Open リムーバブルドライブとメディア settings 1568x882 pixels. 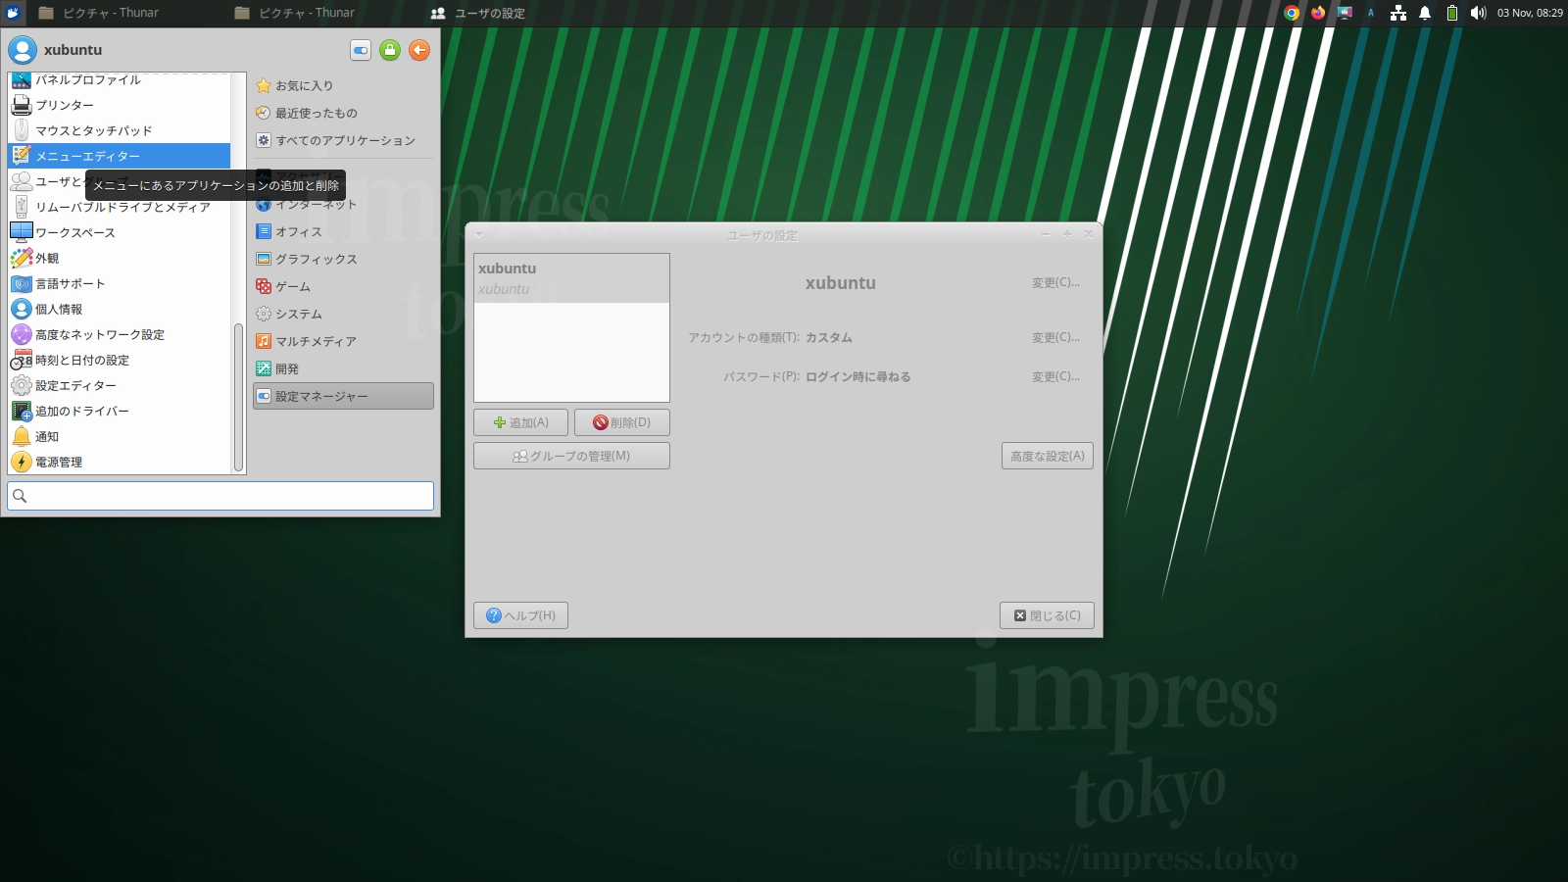[x=120, y=207]
